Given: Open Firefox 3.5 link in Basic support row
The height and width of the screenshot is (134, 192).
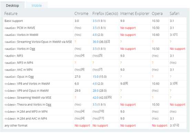Looking at the screenshot, I should click(x=95, y=21).
